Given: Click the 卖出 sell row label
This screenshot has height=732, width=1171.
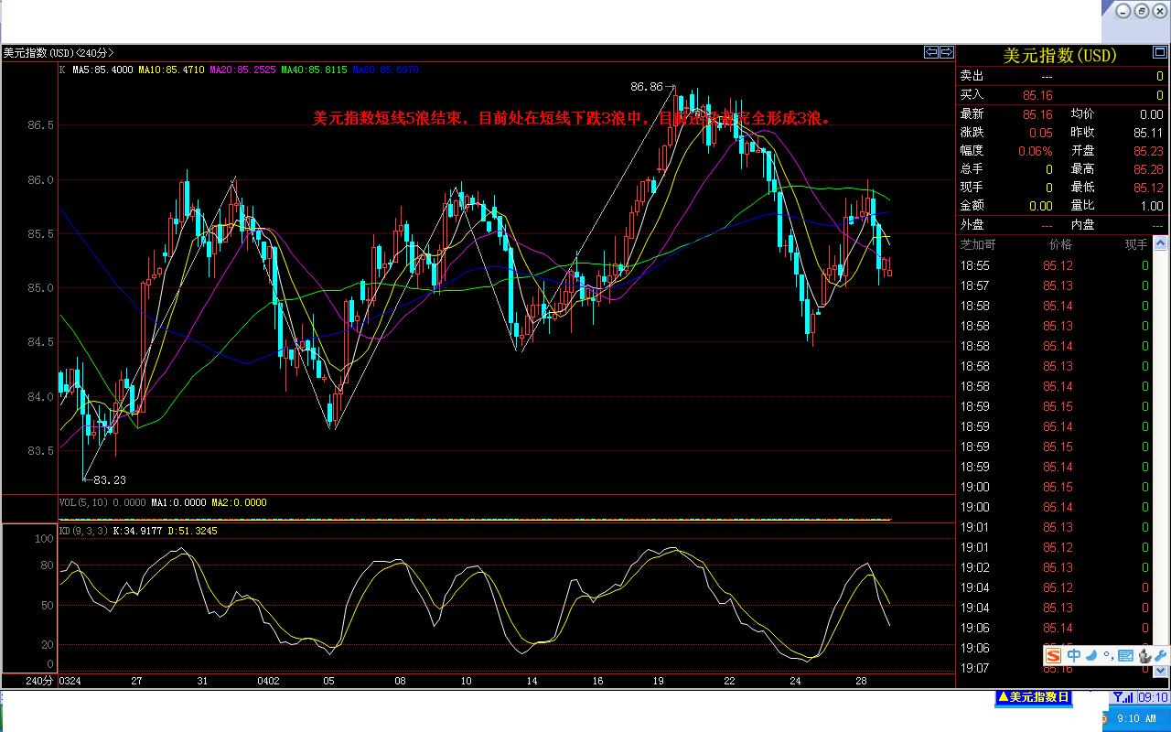Looking at the screenshot, I should point(972,76).
